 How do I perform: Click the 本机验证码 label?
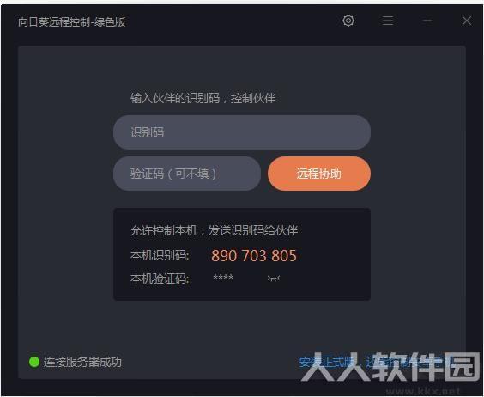[160, 278]
